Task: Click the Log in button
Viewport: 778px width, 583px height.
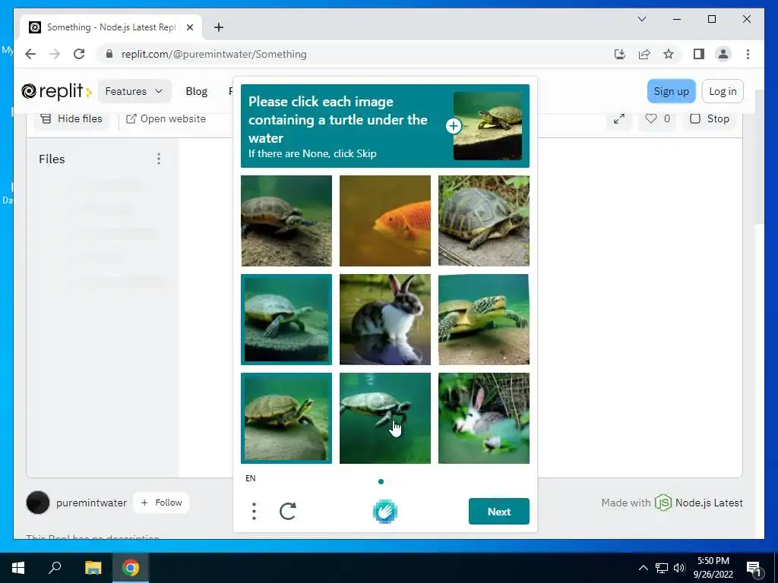Action: tap(723, 91)
